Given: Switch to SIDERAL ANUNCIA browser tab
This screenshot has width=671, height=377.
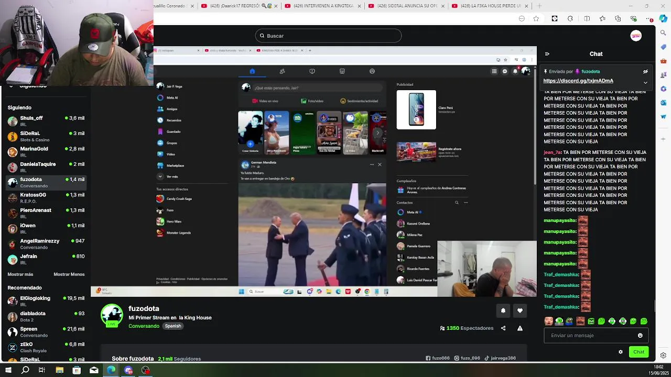Looking at the screenshot, I should [407, 6].
